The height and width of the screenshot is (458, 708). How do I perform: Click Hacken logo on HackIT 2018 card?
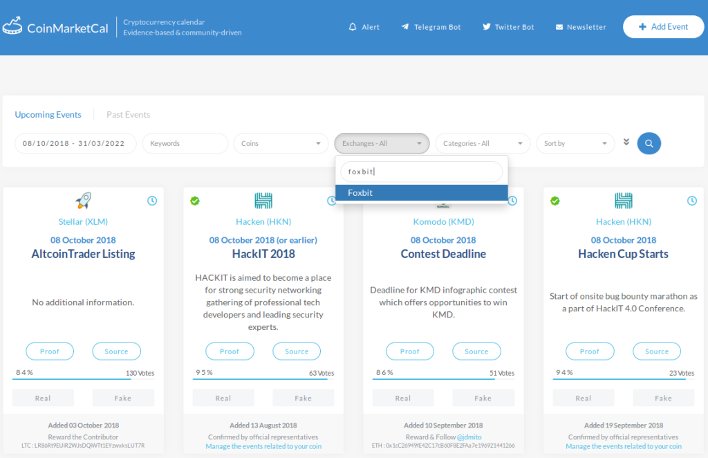pyautogui.click(x=263, y=201)
